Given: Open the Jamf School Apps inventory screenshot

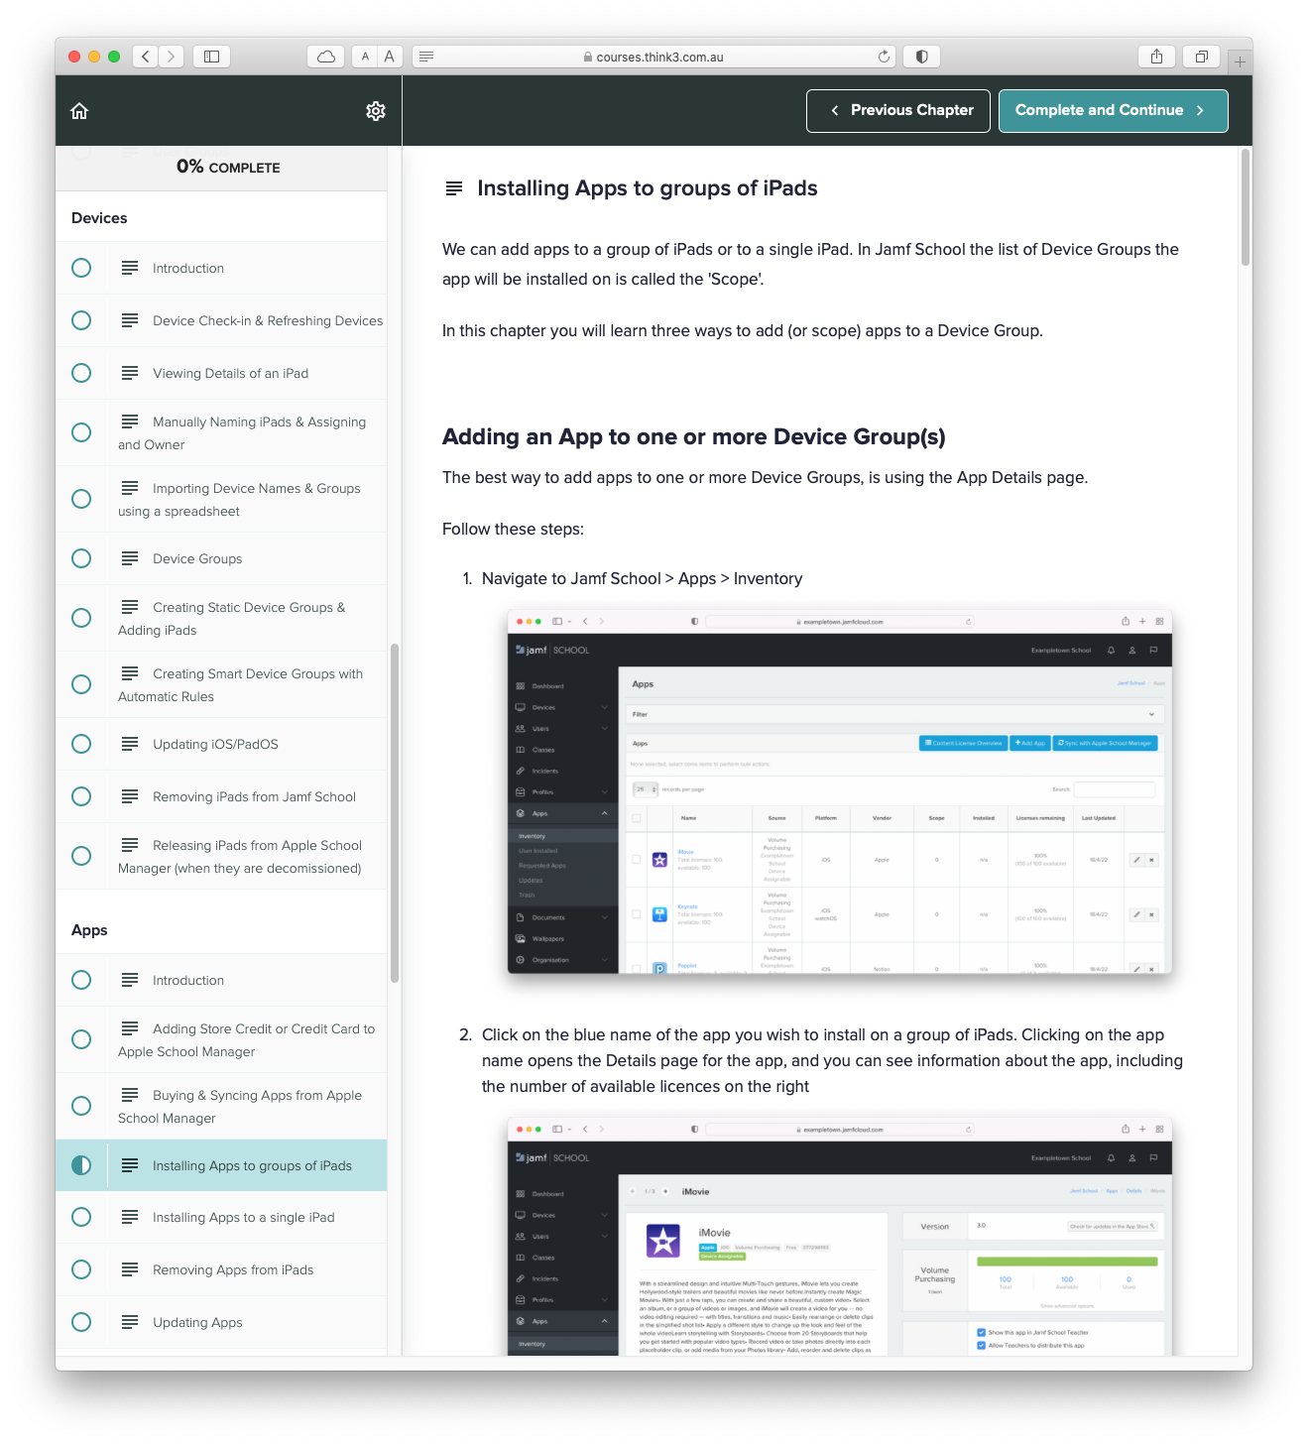Looking at the screenshot, I should (x=840, y=791).
